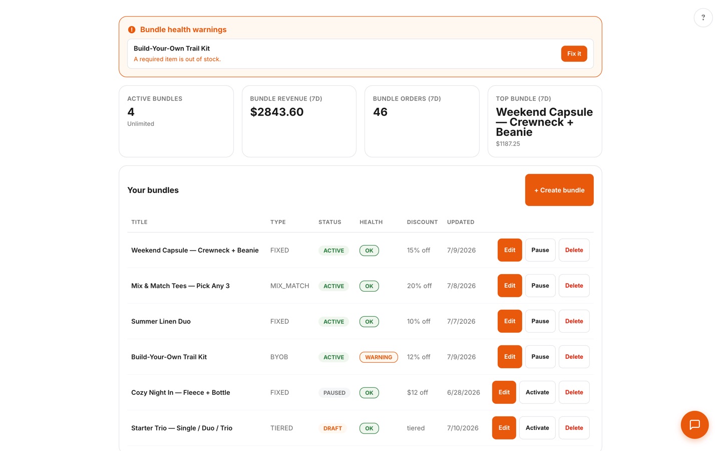This screenshot has width=721, height=451.
Task: Click 'Weekend Capsule — Crewneck + Beanie' row title
Action: point(195,250)
